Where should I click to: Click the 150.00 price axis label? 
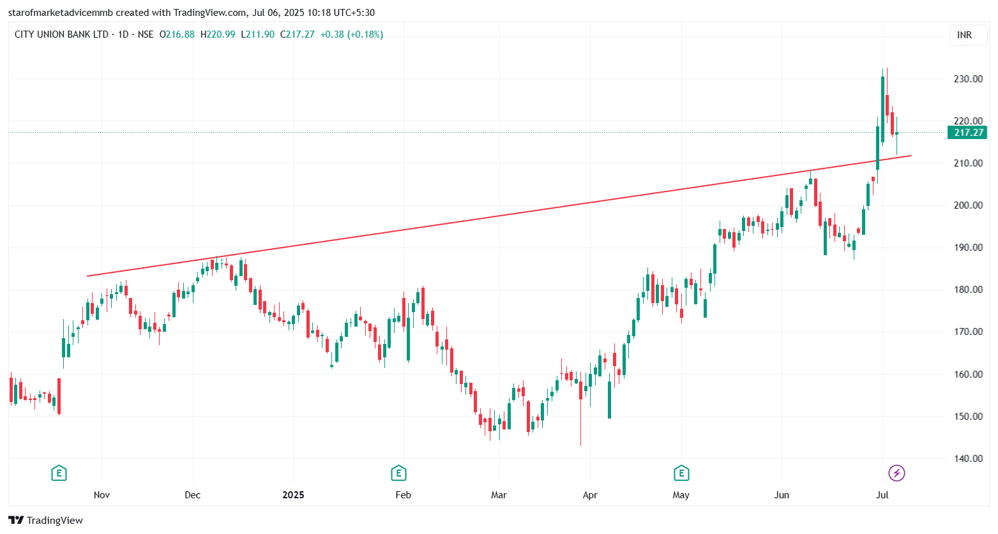tap(968, 417)
